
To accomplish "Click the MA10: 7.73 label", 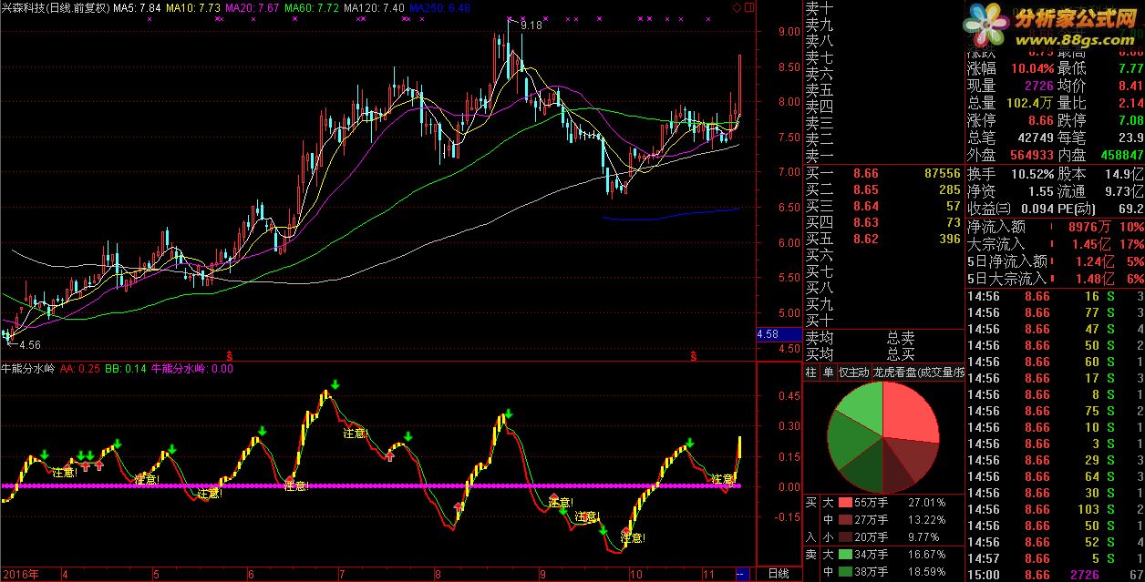I will click(x=195, y=7).
